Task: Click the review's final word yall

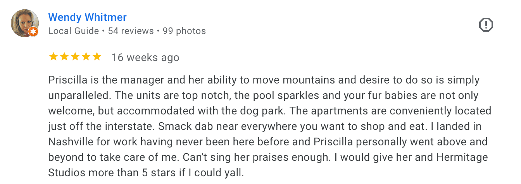Action: tap(233, 173)
